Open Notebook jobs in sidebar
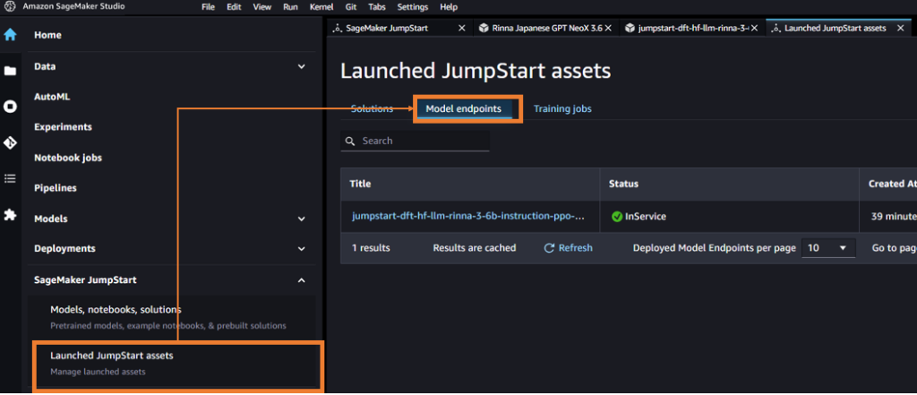 pyautogui.click(x=68, y=158)
